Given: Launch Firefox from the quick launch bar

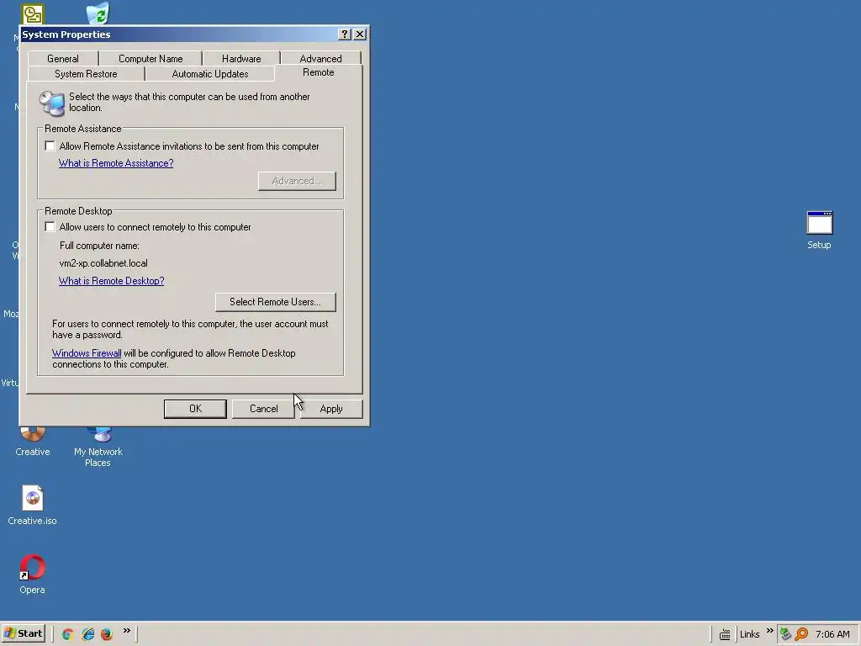Looking at the screenshot, I should pyautogui.click(x=107, y=634).
